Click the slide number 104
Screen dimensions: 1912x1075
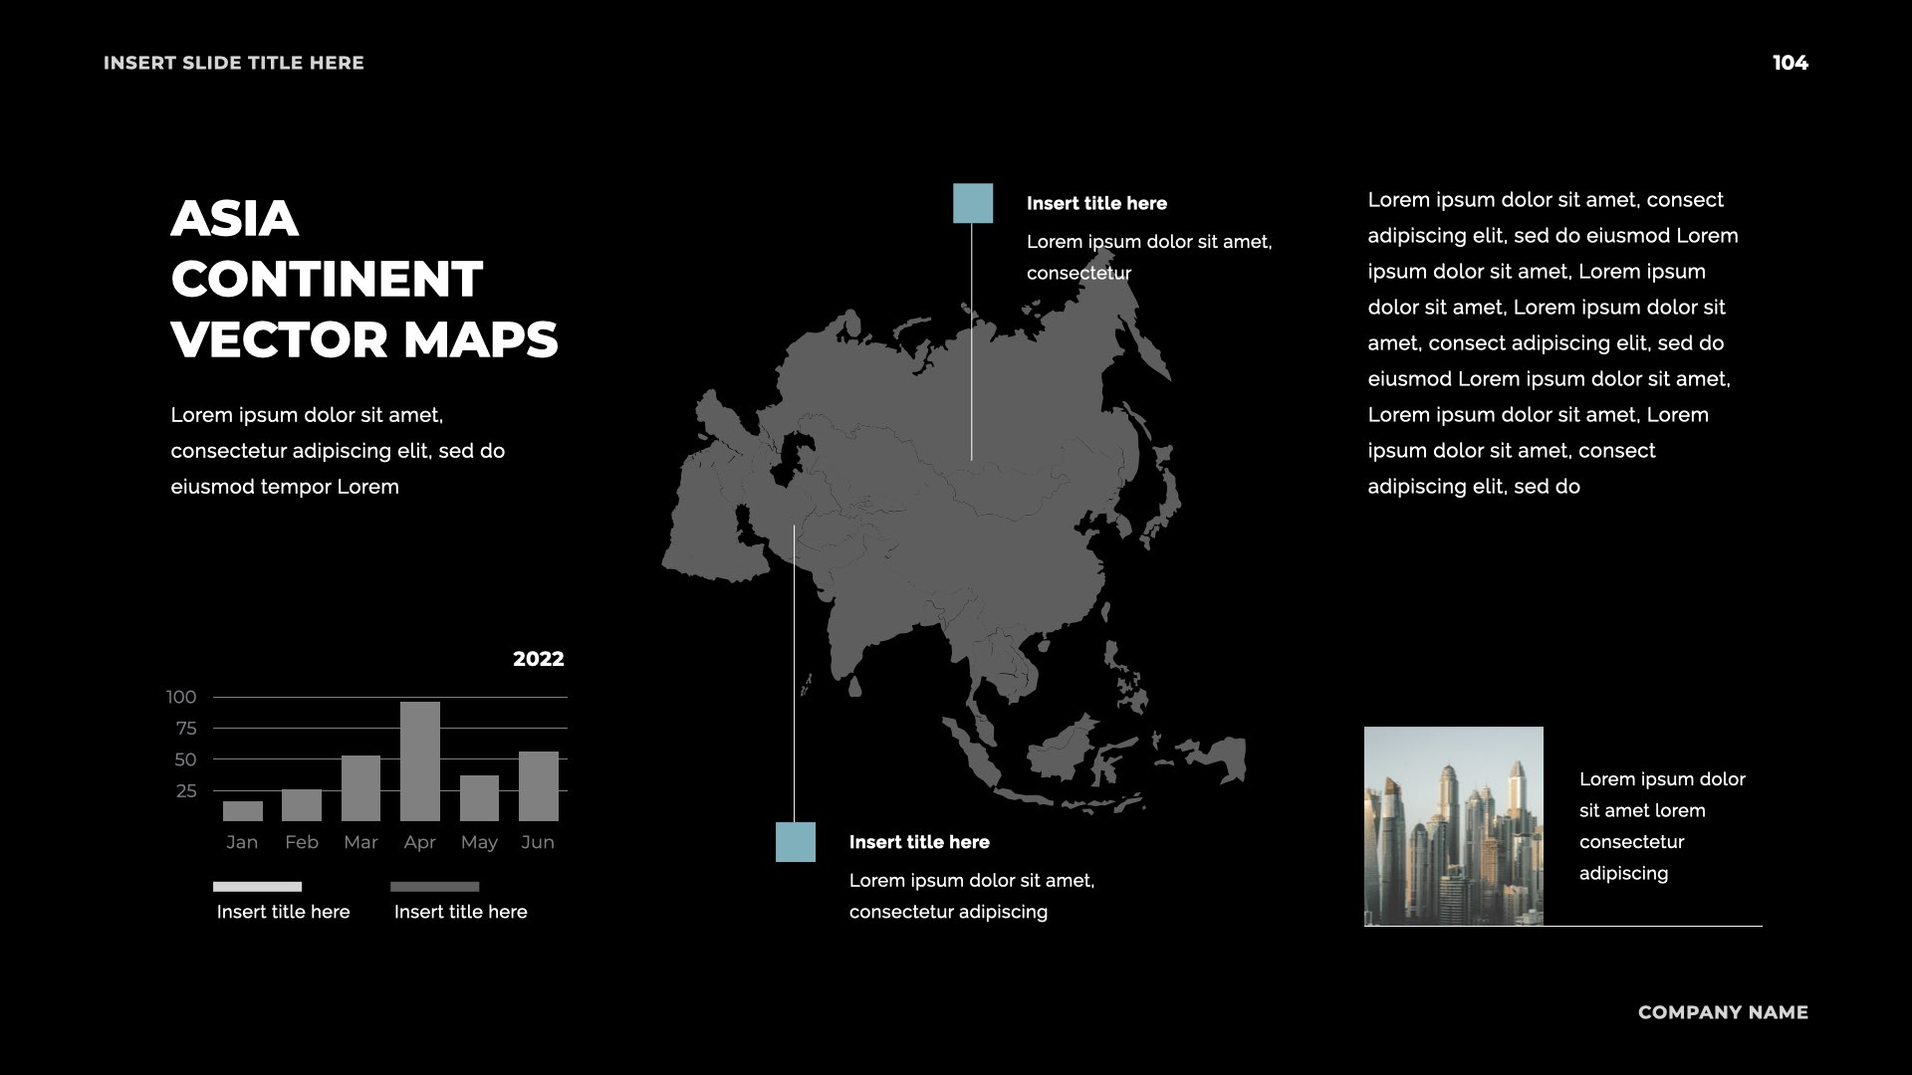[1790, 63]
